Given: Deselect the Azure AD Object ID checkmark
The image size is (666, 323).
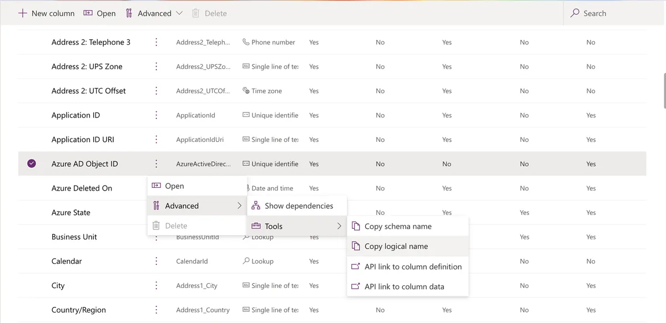Looking at the screenshot, I should tap(32, 163).
